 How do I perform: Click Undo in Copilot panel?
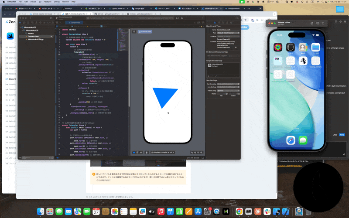click(x=335, y=135)
